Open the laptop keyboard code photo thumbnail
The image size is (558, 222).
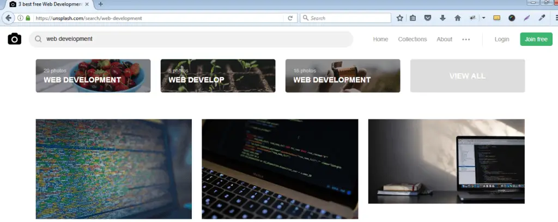(x=280, y=169)
